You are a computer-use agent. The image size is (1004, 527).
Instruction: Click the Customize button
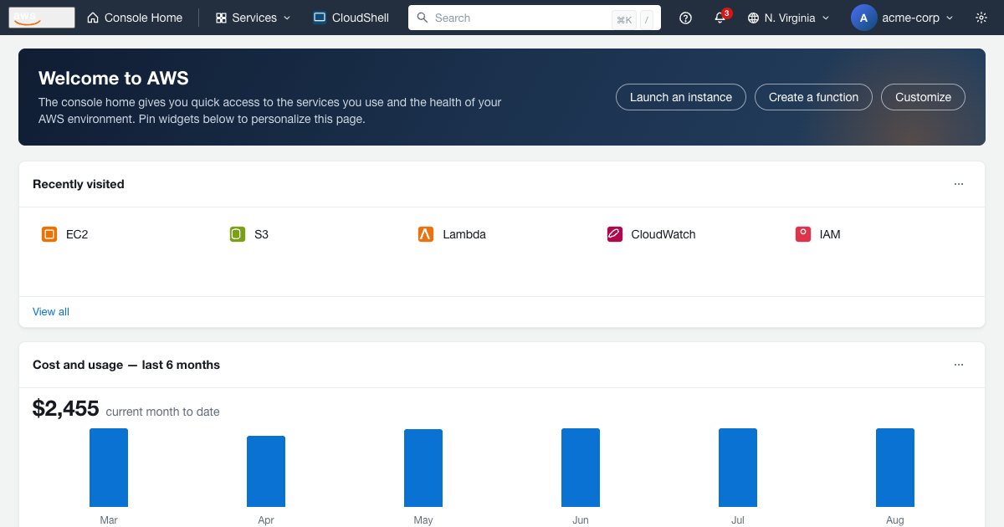[923, 97]
